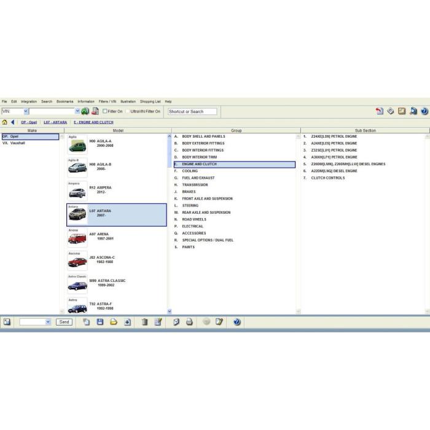Go back using the blue arrow icon

[x=13, y=122]
